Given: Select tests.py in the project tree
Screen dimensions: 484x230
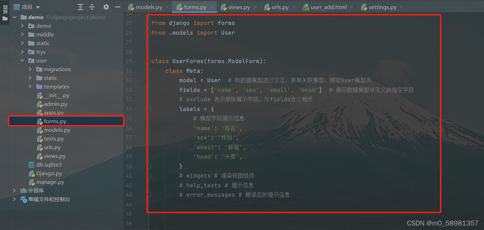Looking at the screenshot, I should tap(54, 138).
